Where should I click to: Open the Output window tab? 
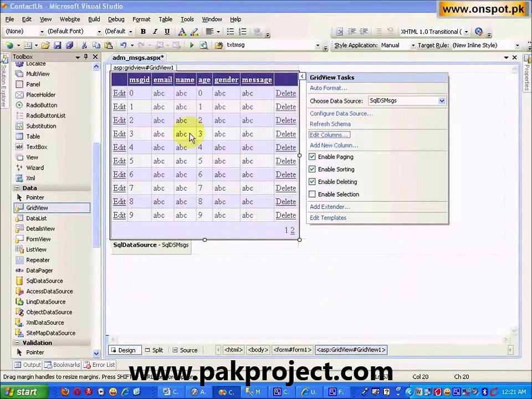coord(27,365)
